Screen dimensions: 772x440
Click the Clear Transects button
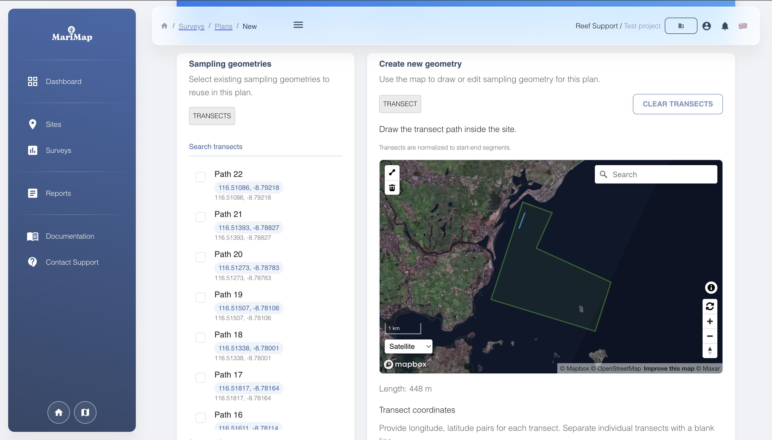[x=677, y=104]
